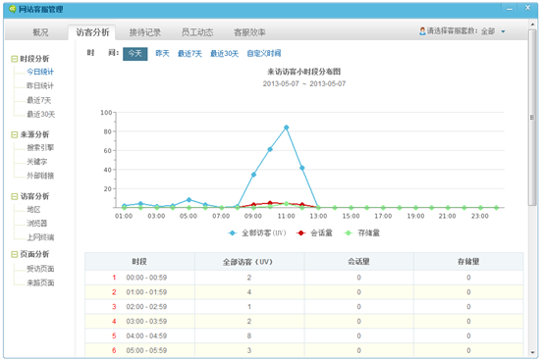The width and height of the screenshot is (542, 360).
Task: Choose the 自定义时间 link
Action: (x=264, y=54)
